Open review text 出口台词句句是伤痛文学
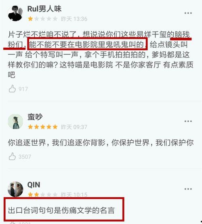Image resolution: width=202 pixels, height=224 pixels. click(61, 210)
